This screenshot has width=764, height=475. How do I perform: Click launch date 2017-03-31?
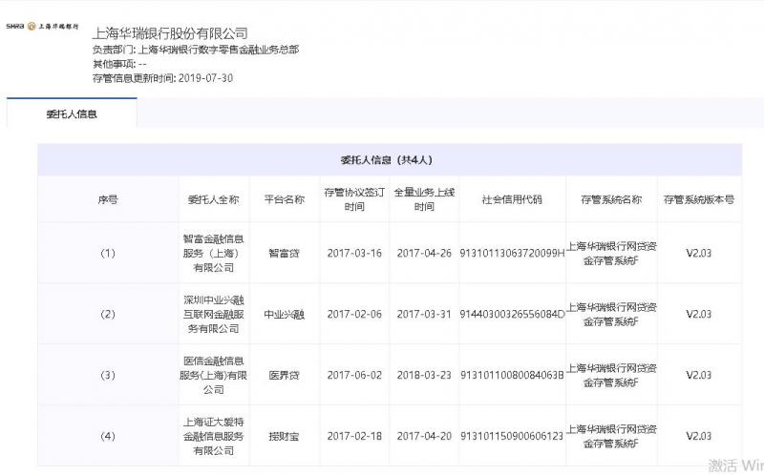click(424, 315)
